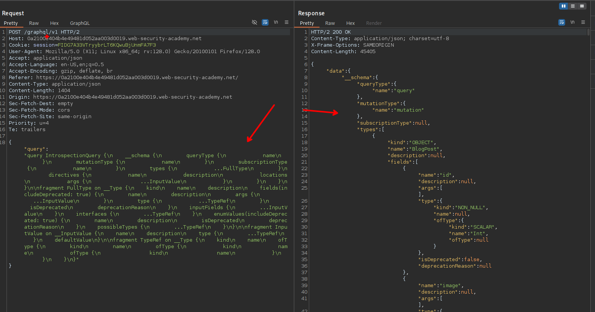Select Pretty tab in Request panel

click(11, 23)
